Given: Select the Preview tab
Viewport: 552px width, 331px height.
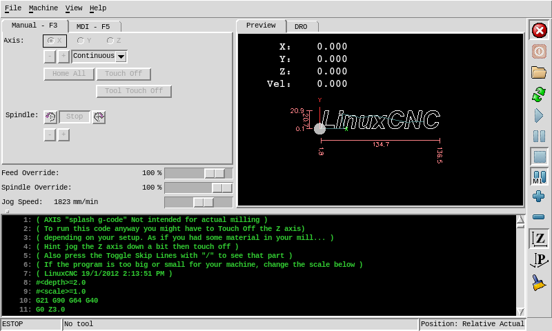Looking at the screenshot, I should (261, 26).
